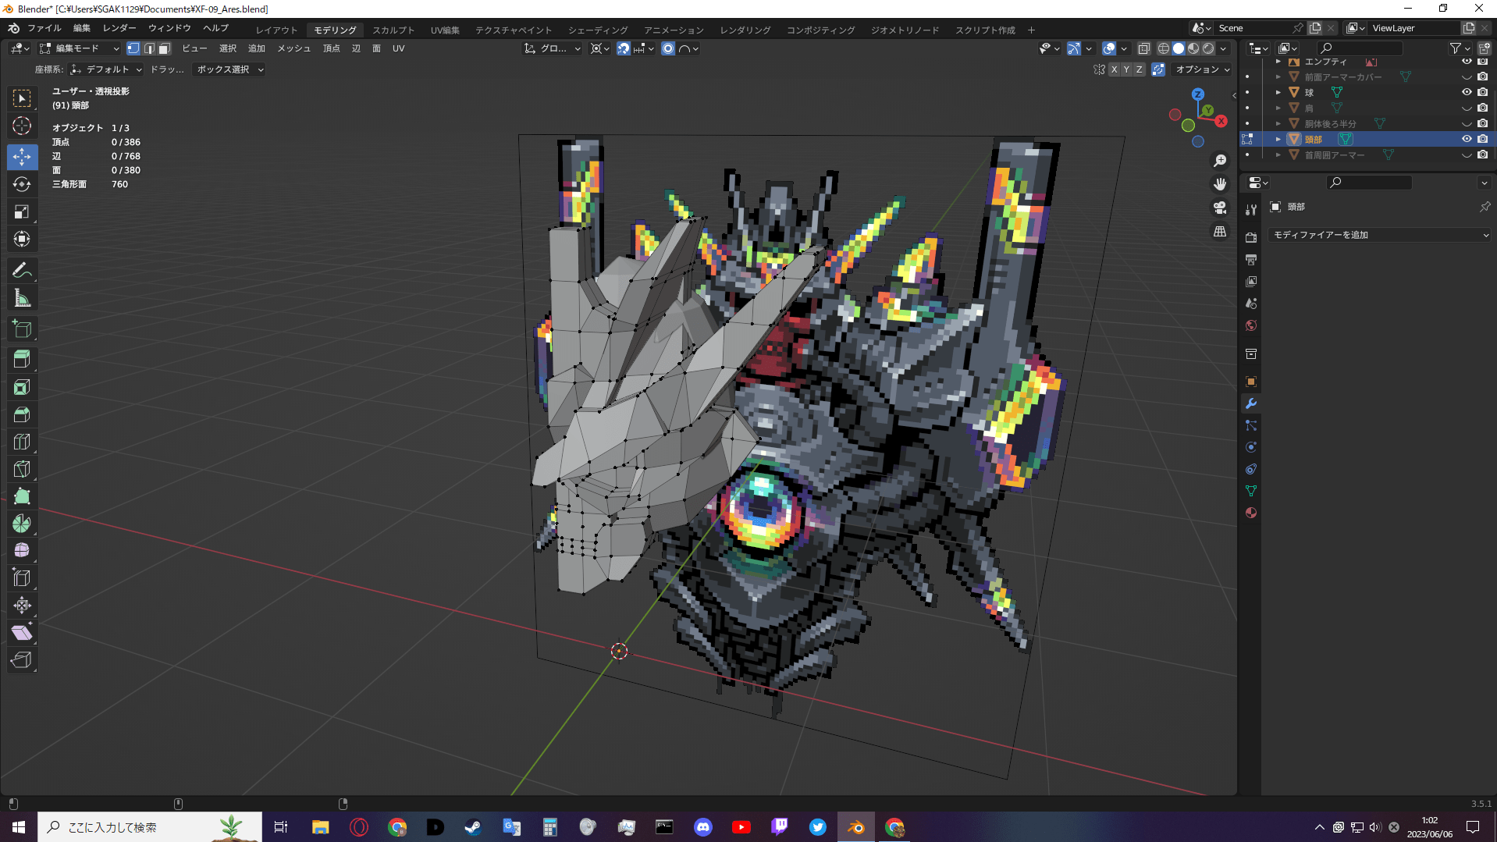Hide the 球 object with eye icon
Viewport: 1497px width, 842px height.
point(1467,92)
